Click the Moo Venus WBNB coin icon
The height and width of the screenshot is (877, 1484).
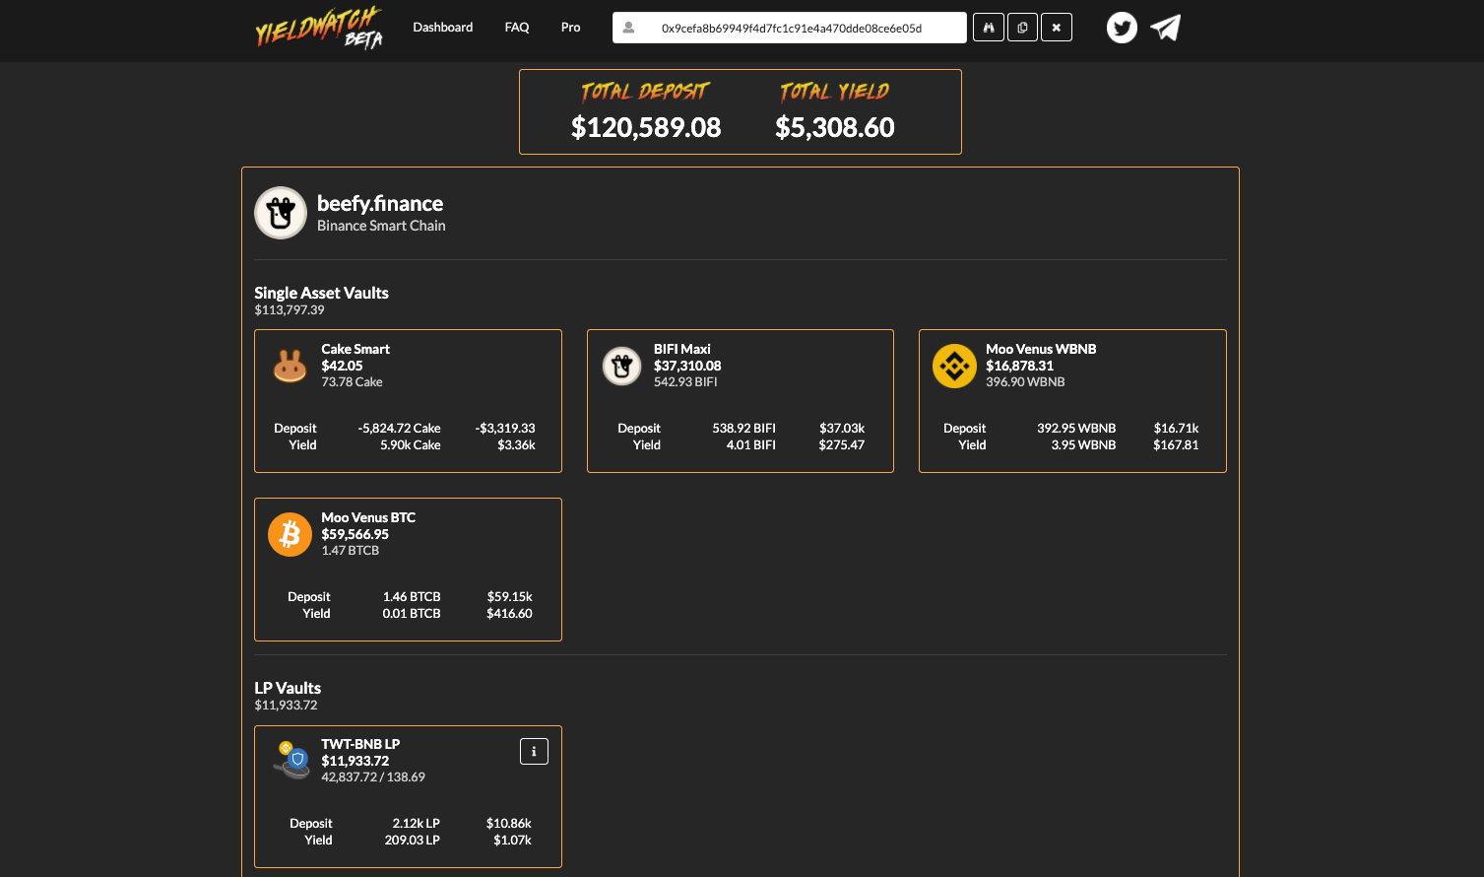pos(954,367)
